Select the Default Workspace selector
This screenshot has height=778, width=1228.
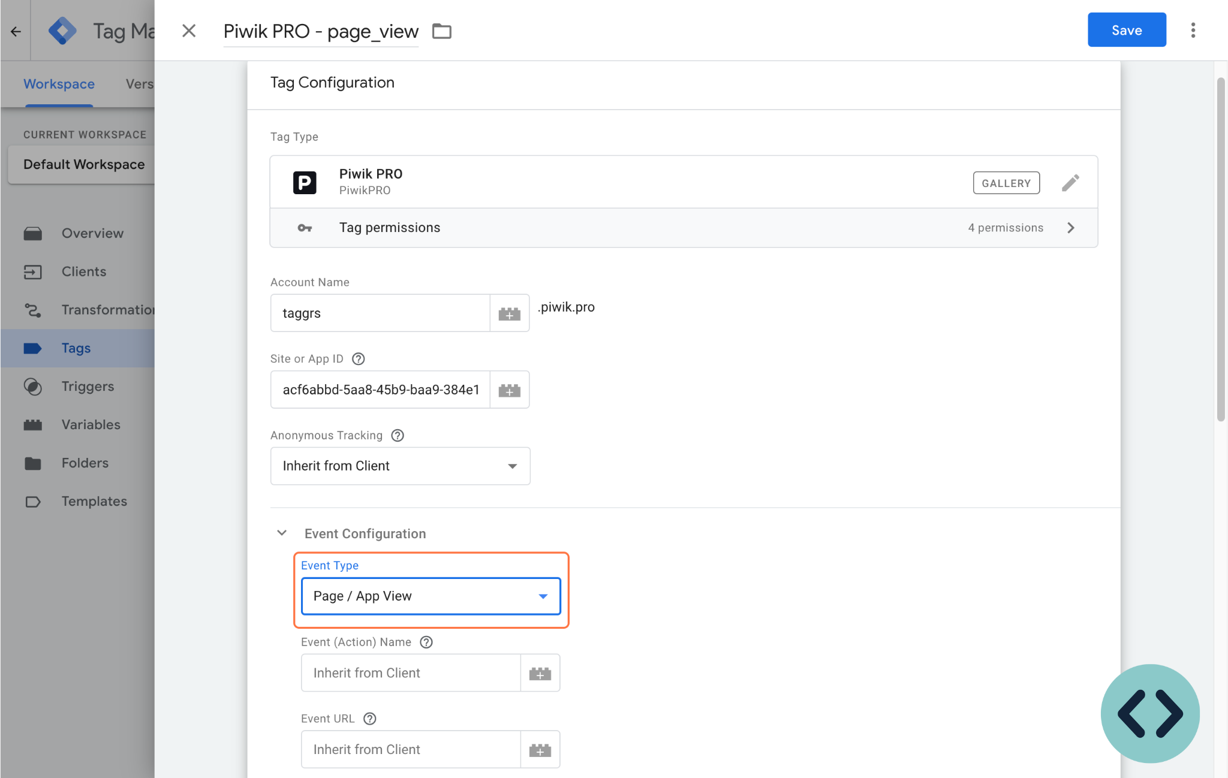tap(81, 164)
